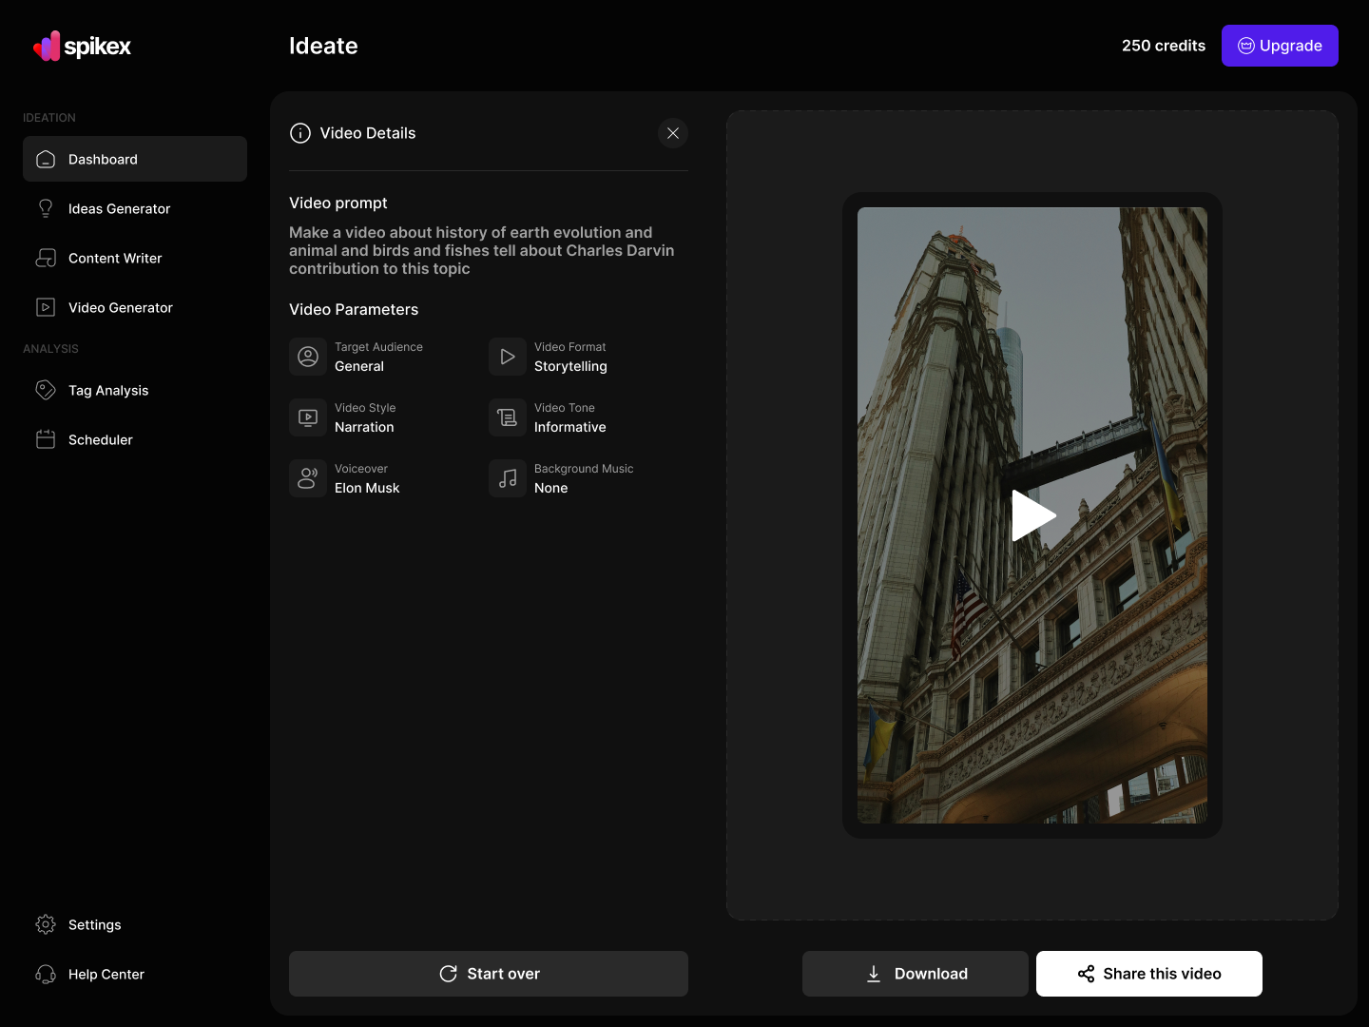
Task: Click the Video Format play icon
Action: click(x=508, y=357)
